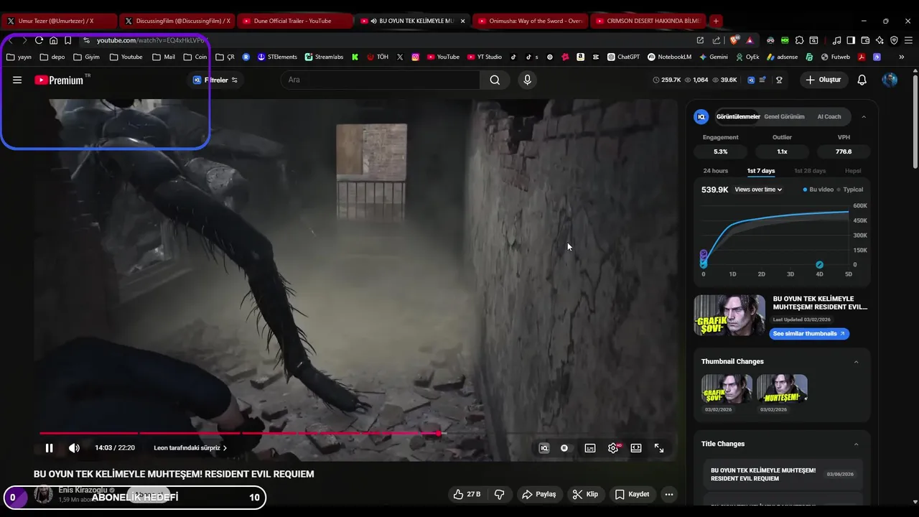
Task: Open the Filtreler filter dropdown
Action: click(x=215, y=80)
